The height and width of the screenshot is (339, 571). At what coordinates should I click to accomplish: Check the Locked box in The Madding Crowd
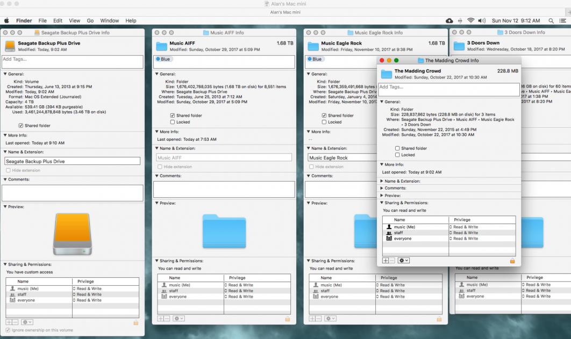tap(397, 155)
